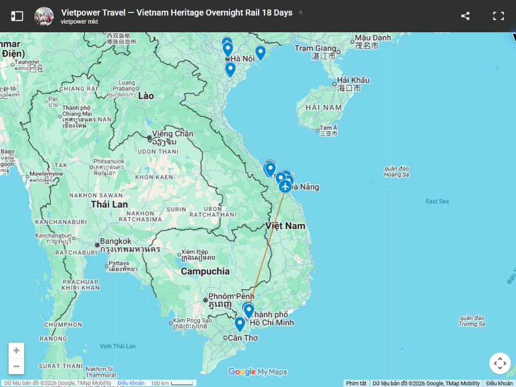
Task: Click the westernmost pin near Đà Nẵng
Action: click(270, 169)
